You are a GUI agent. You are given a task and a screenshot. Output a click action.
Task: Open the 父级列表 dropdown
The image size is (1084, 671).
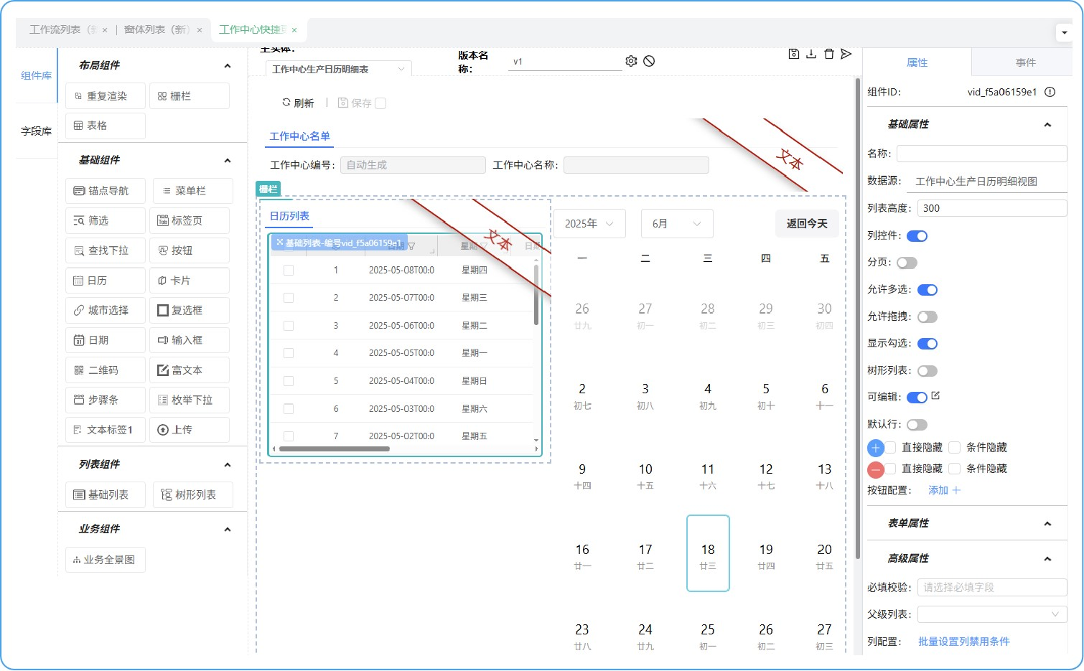tap(992, 614)
